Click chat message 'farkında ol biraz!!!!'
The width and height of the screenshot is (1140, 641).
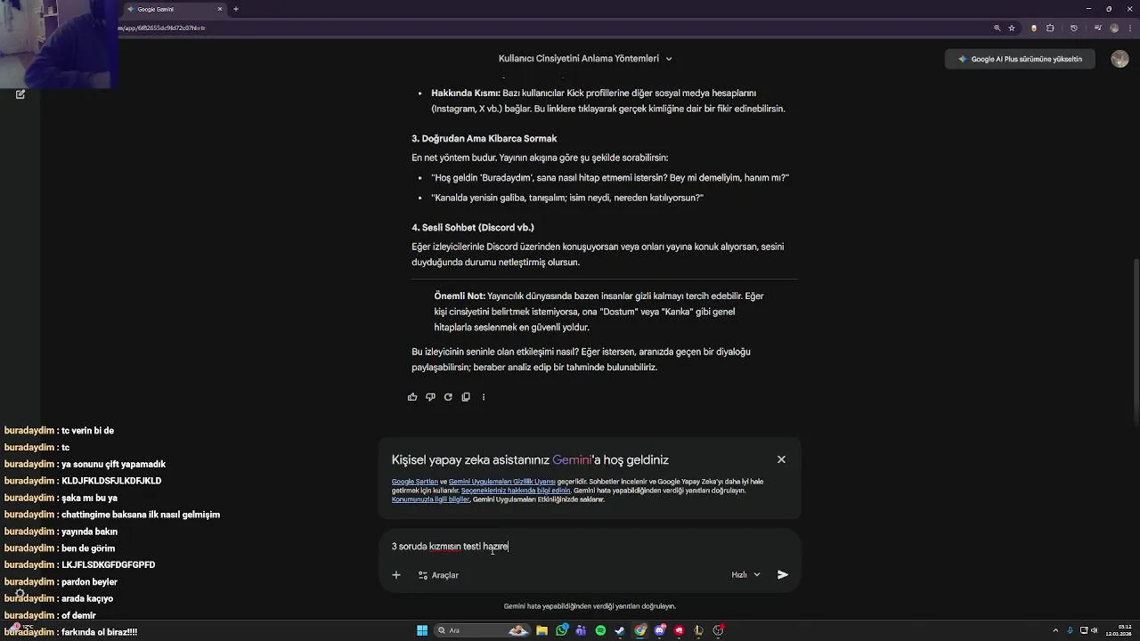click(99, 632)
